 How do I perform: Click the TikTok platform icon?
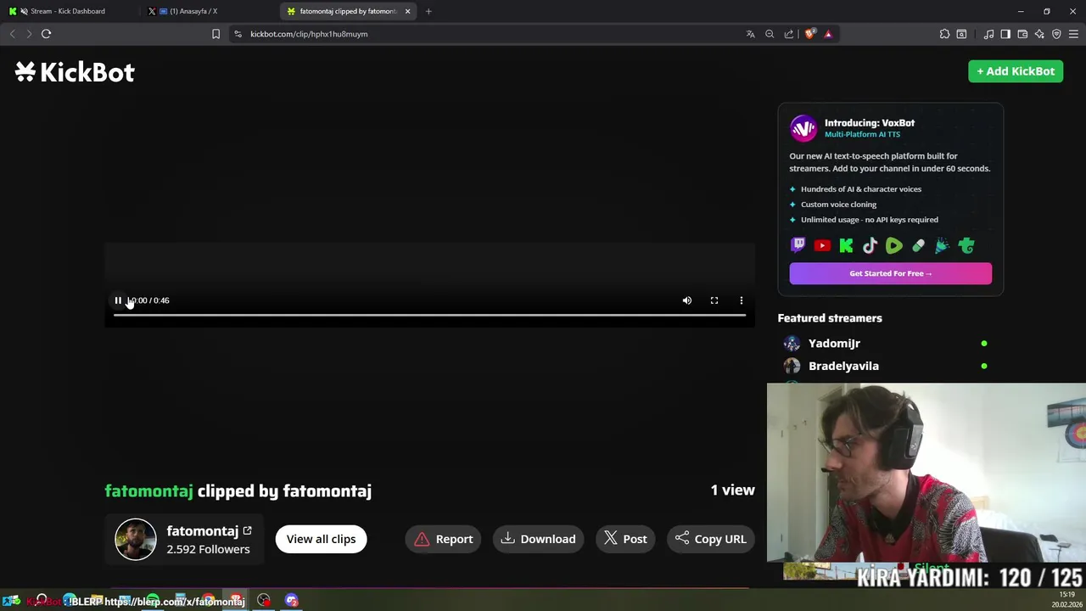(x=870, y=246)
